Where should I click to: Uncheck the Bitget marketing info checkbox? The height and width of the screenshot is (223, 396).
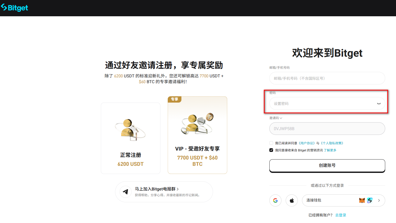(271, 150)
